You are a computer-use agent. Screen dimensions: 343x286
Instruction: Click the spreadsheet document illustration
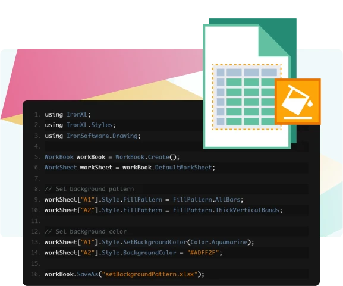pyautogui.click(x=250, y=84)
